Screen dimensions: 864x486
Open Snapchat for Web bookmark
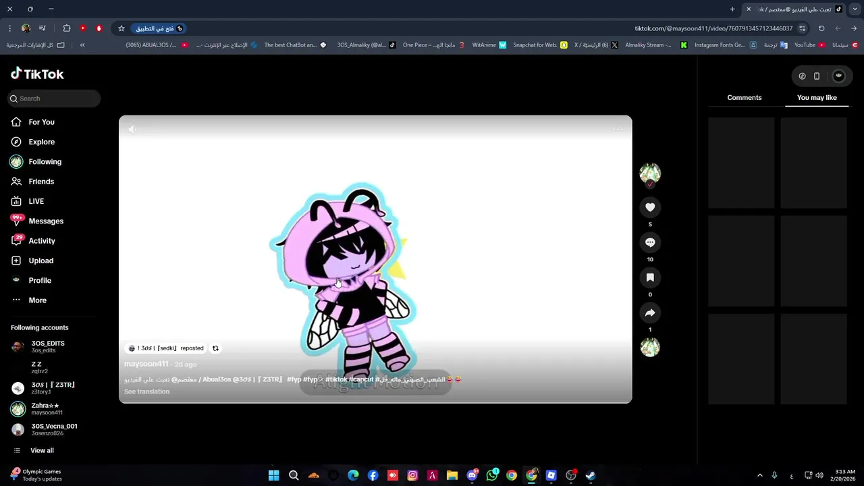(x=540, y=45)
